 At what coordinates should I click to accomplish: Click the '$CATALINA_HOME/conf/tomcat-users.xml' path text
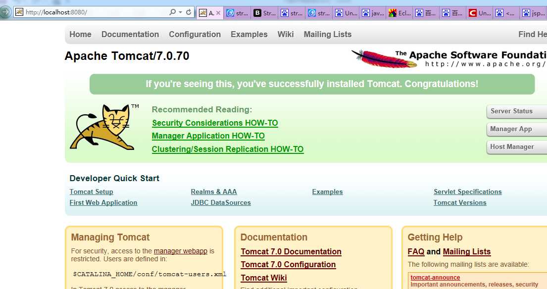[x=149, y=274]
